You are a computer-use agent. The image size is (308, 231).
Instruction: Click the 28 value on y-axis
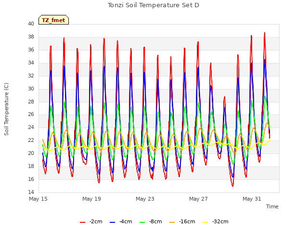31,102
